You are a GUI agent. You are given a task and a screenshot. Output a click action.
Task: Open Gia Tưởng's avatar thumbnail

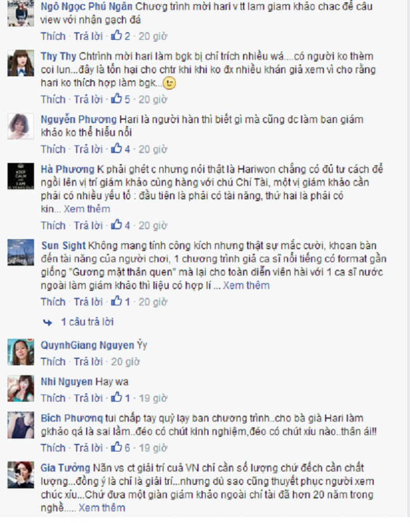(x=20, y=475)
